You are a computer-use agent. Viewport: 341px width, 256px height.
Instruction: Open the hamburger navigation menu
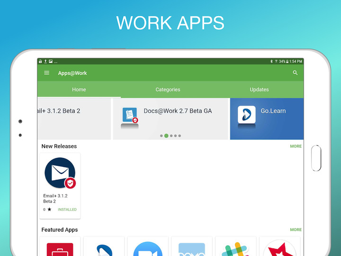[46, 73]
